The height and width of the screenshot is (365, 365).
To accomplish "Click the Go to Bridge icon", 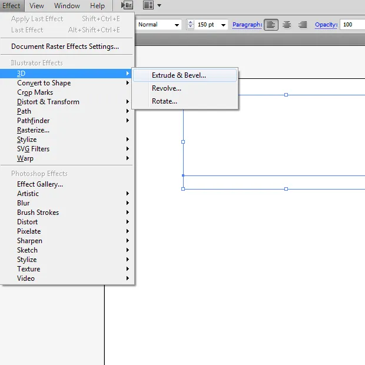I will [x=127, y=6].
